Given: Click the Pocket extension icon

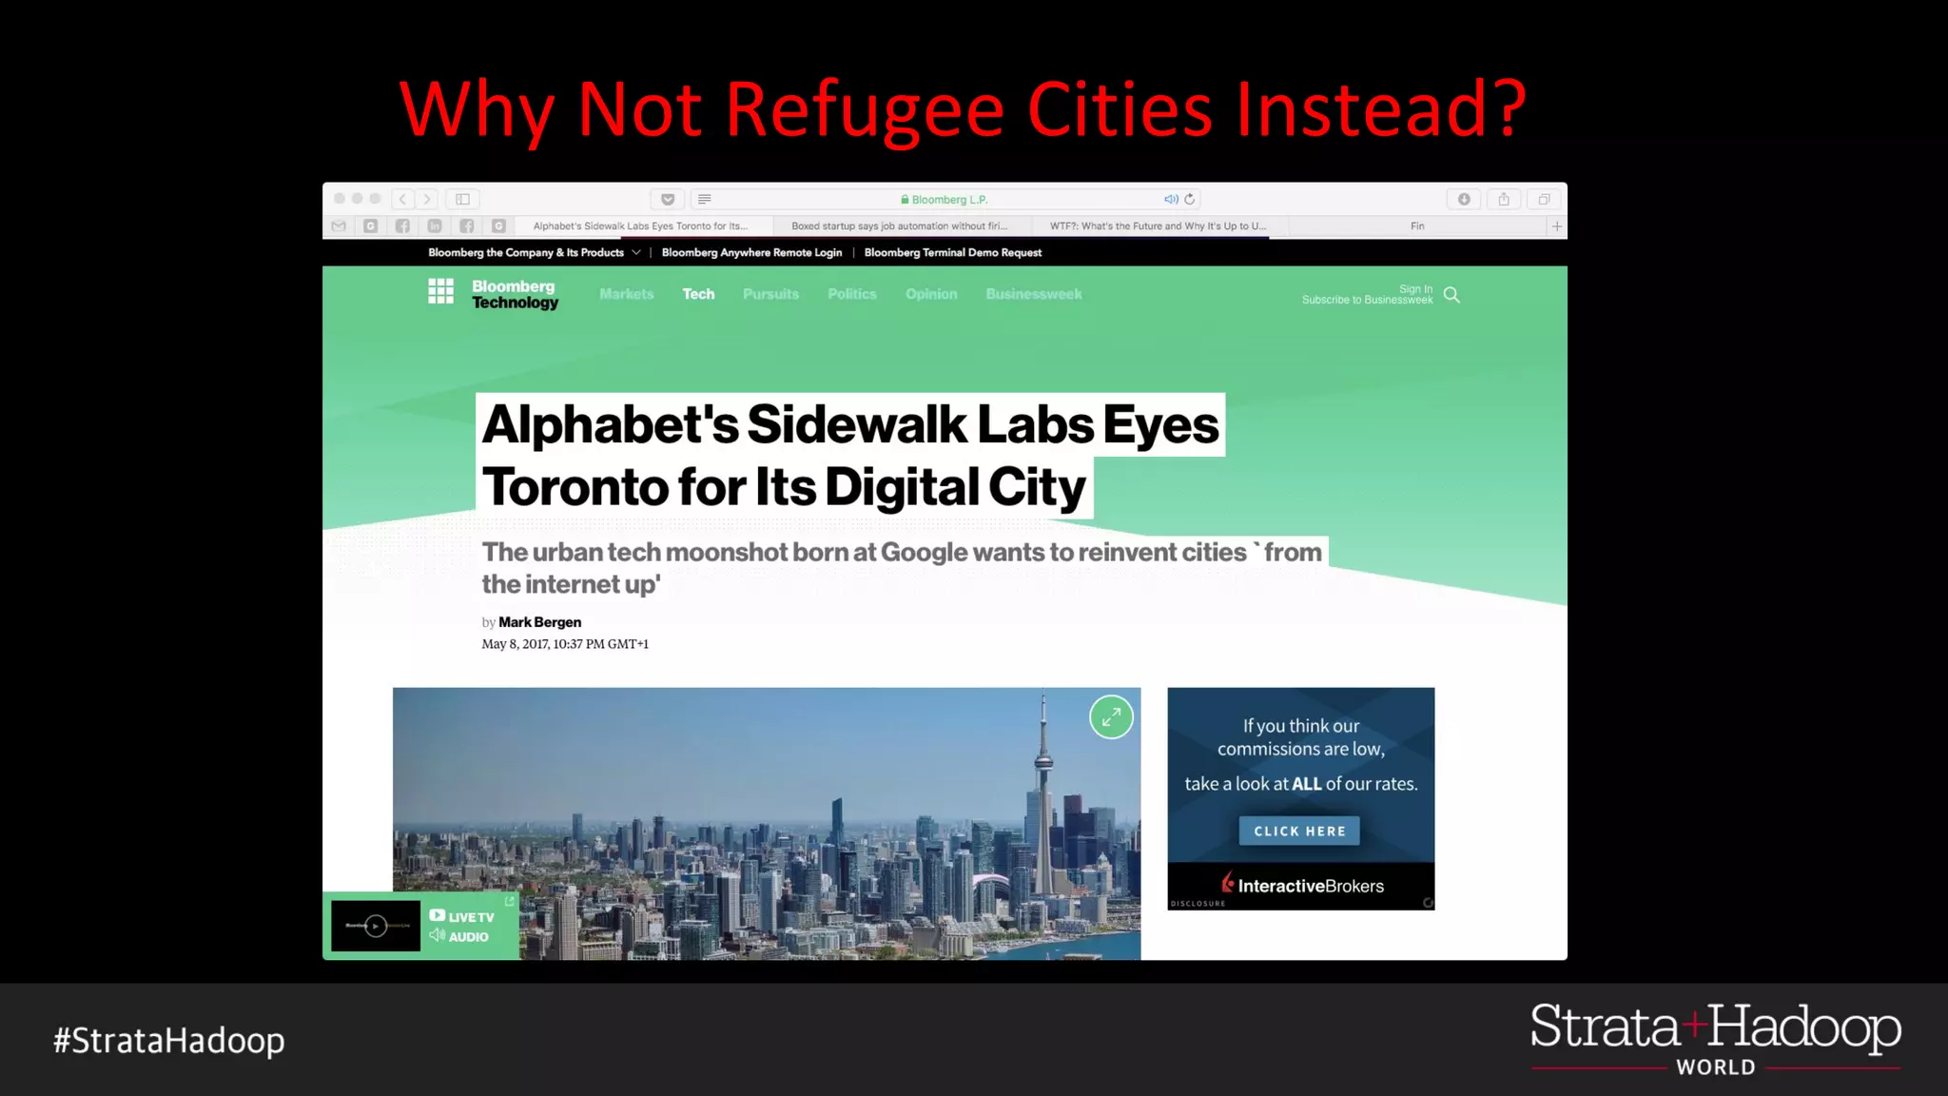Looking at the screenshot, I should tap(668, 199).
